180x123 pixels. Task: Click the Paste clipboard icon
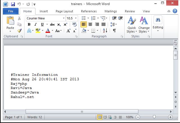(x=10, y=20)
